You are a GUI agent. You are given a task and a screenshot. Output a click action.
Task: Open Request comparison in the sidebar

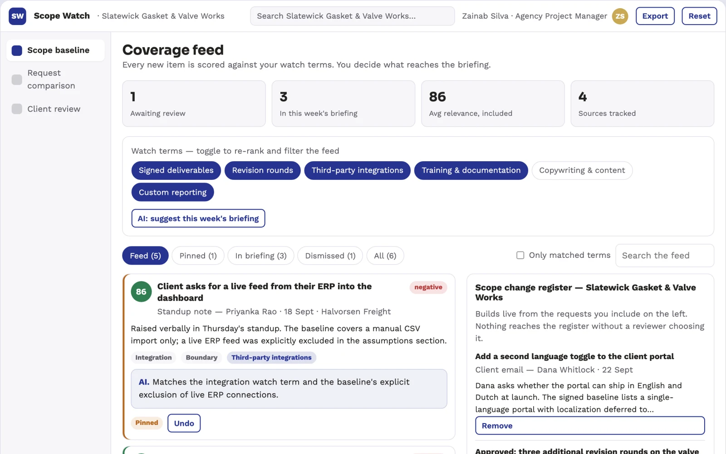coord(55,79)
